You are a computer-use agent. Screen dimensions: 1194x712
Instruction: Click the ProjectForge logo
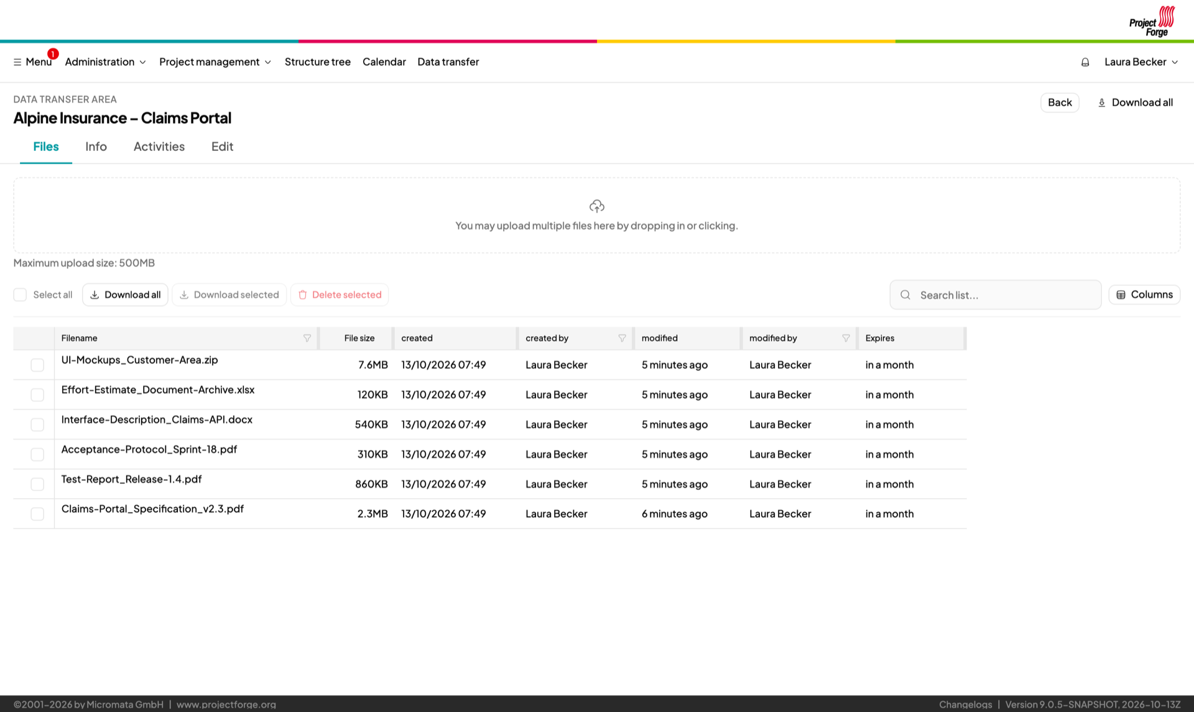[1152, 21]
